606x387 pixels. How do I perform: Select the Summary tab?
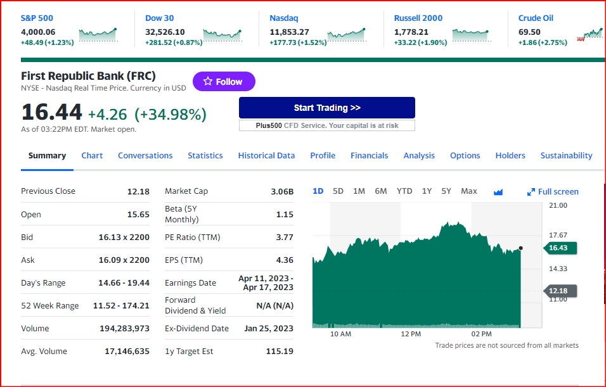click(x=47, y=155)
